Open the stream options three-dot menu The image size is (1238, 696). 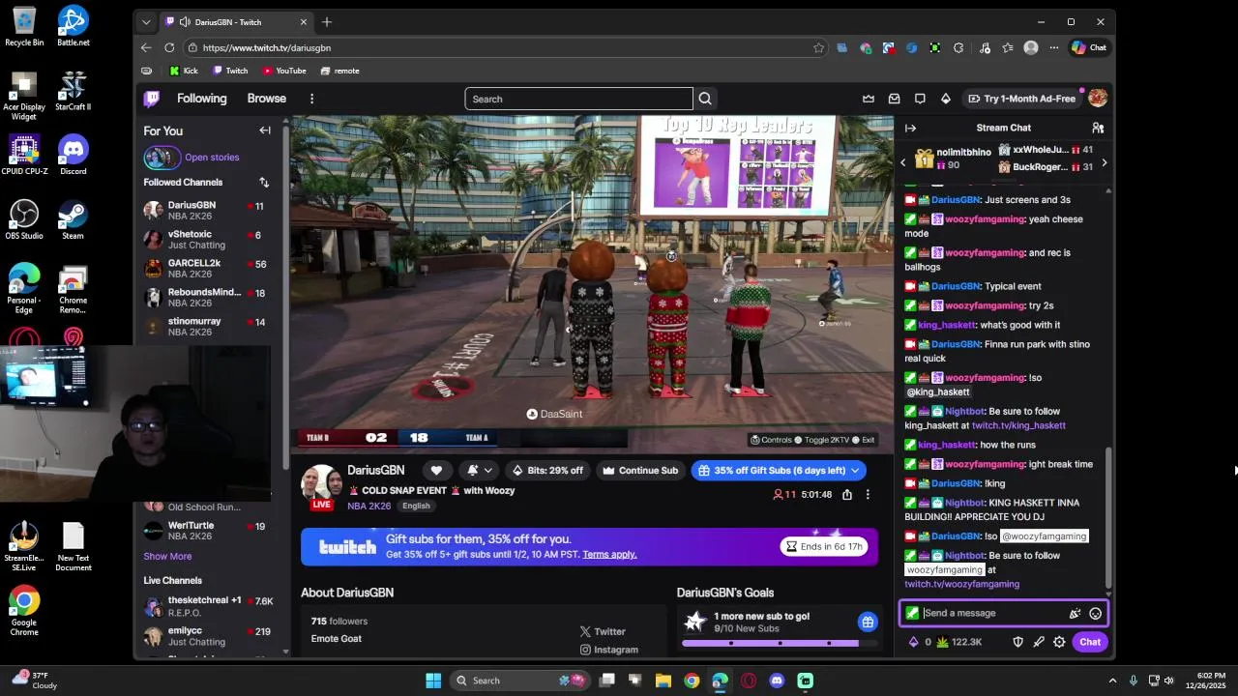coord(868,494)
